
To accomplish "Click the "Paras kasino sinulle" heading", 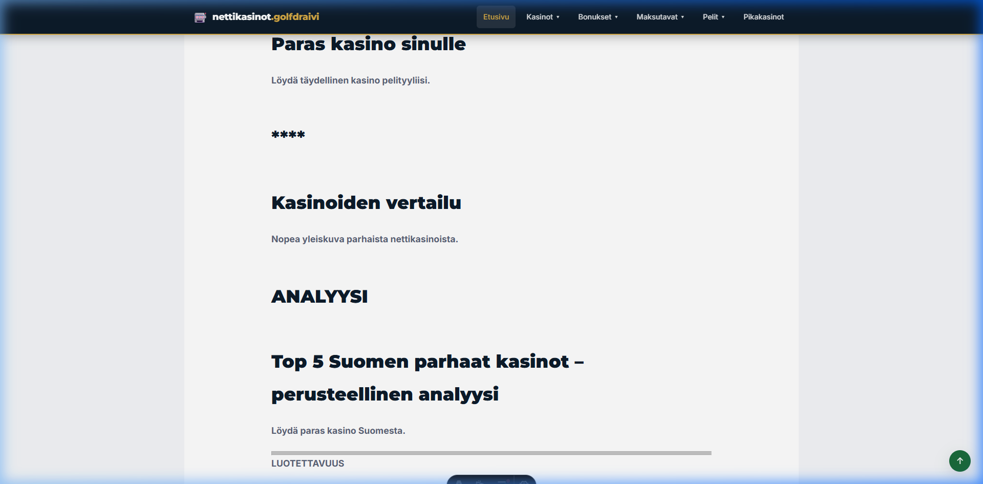I will (368, 44).
